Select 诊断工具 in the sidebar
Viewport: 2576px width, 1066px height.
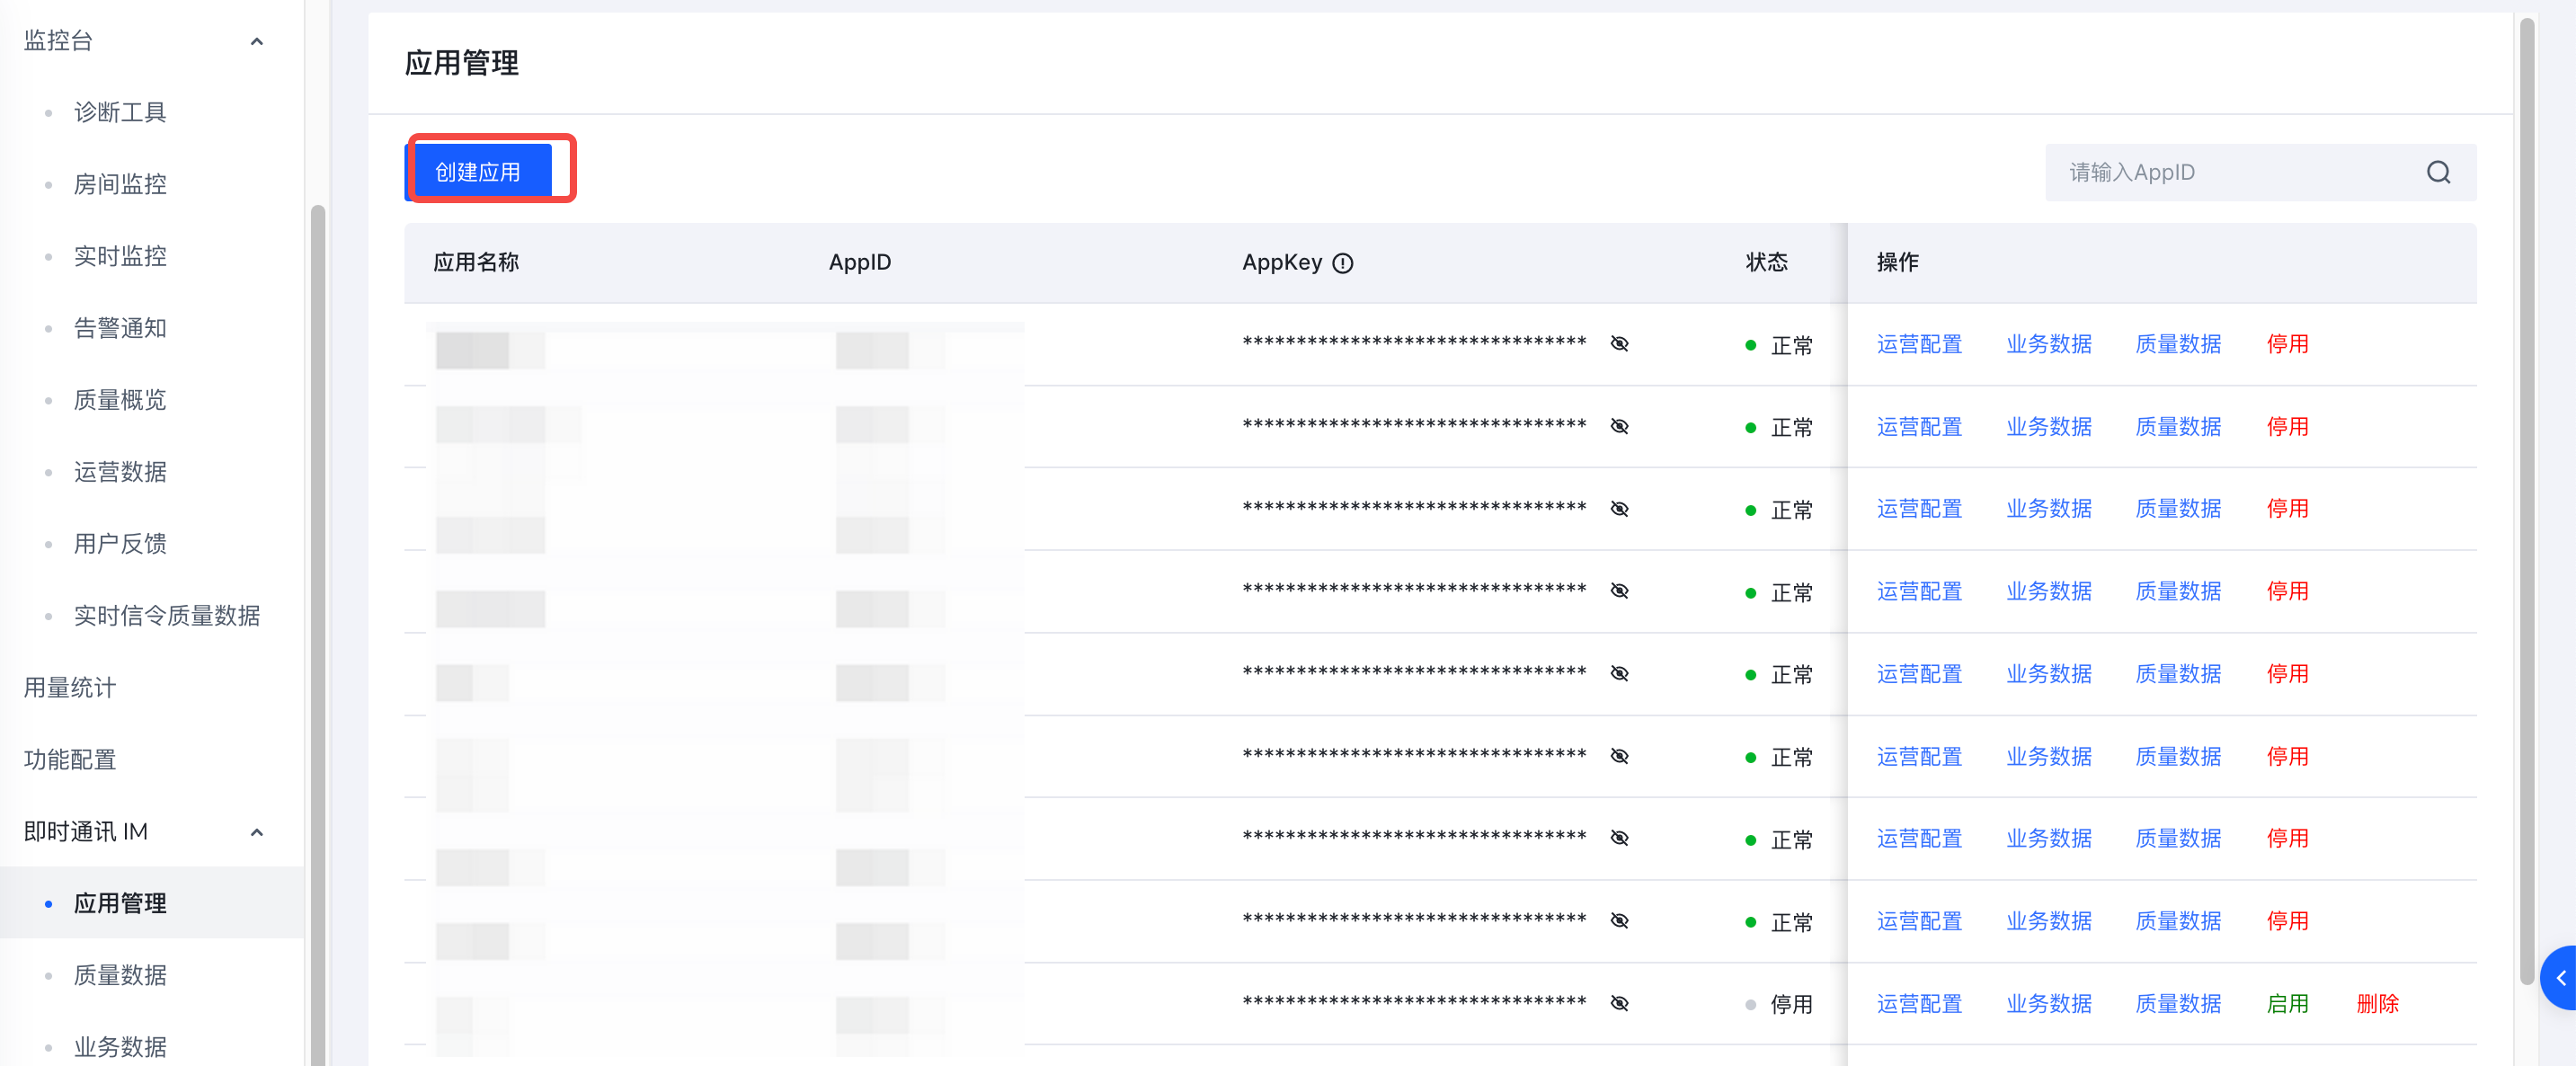[120, 112]
